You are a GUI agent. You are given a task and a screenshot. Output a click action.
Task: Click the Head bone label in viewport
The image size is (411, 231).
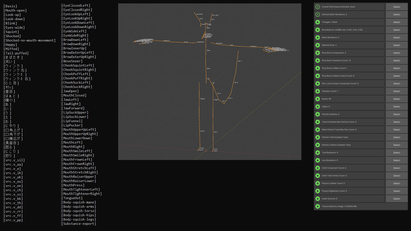(x=208, y=28)
